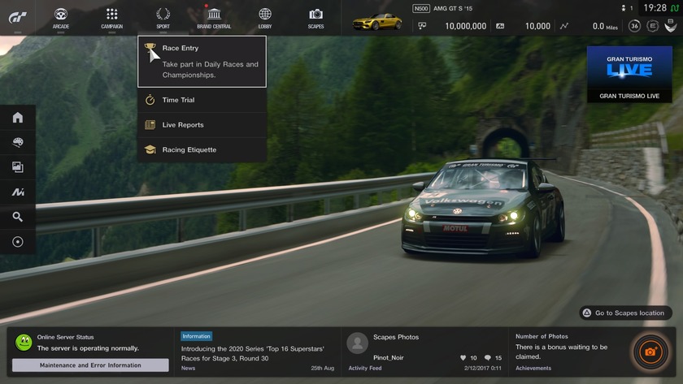Open the gallery images icon in sidebar
The height and width of the screenshot is (384, 683).
pos(17,167)
